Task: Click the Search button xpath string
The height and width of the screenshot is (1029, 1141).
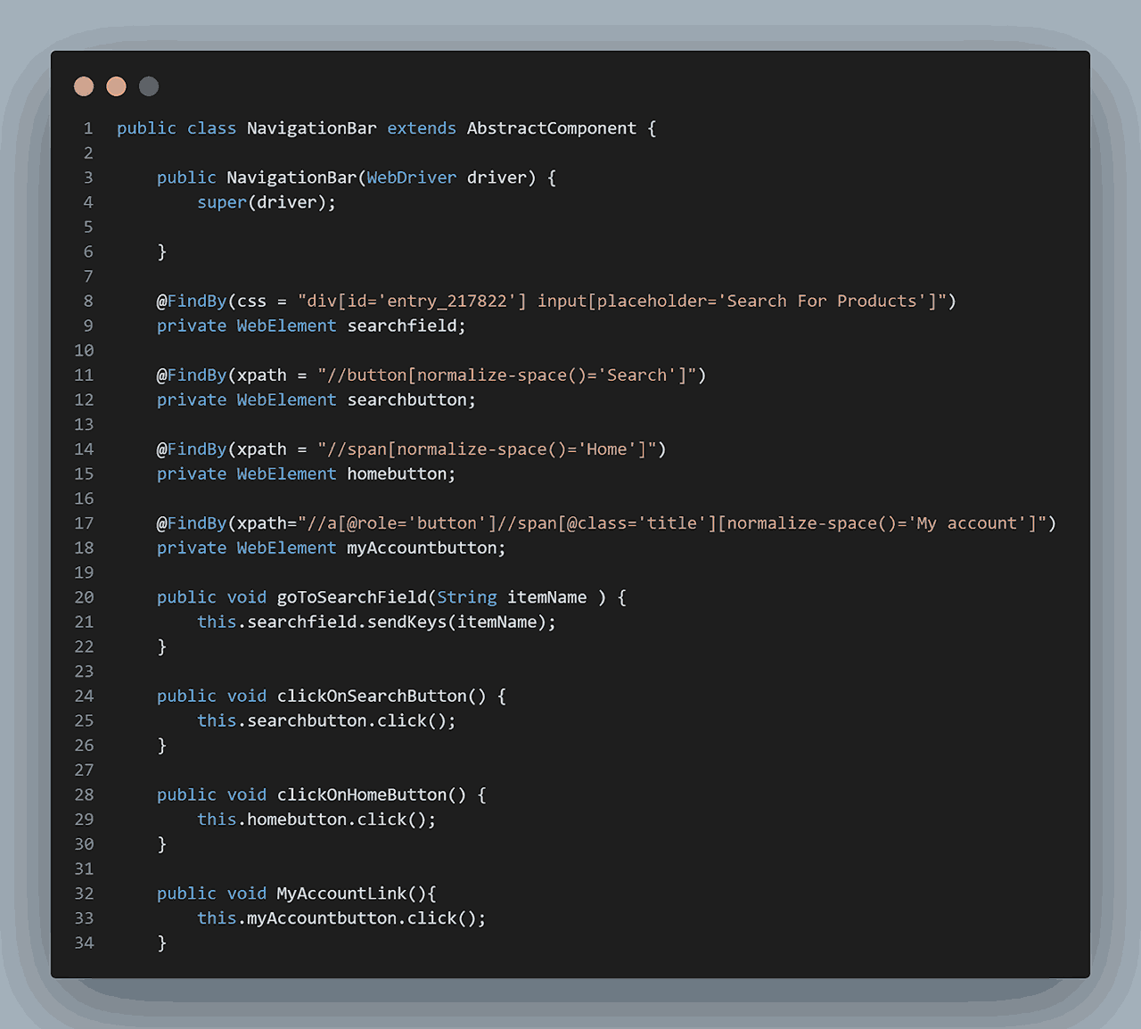Action: [x=506, y=375]
